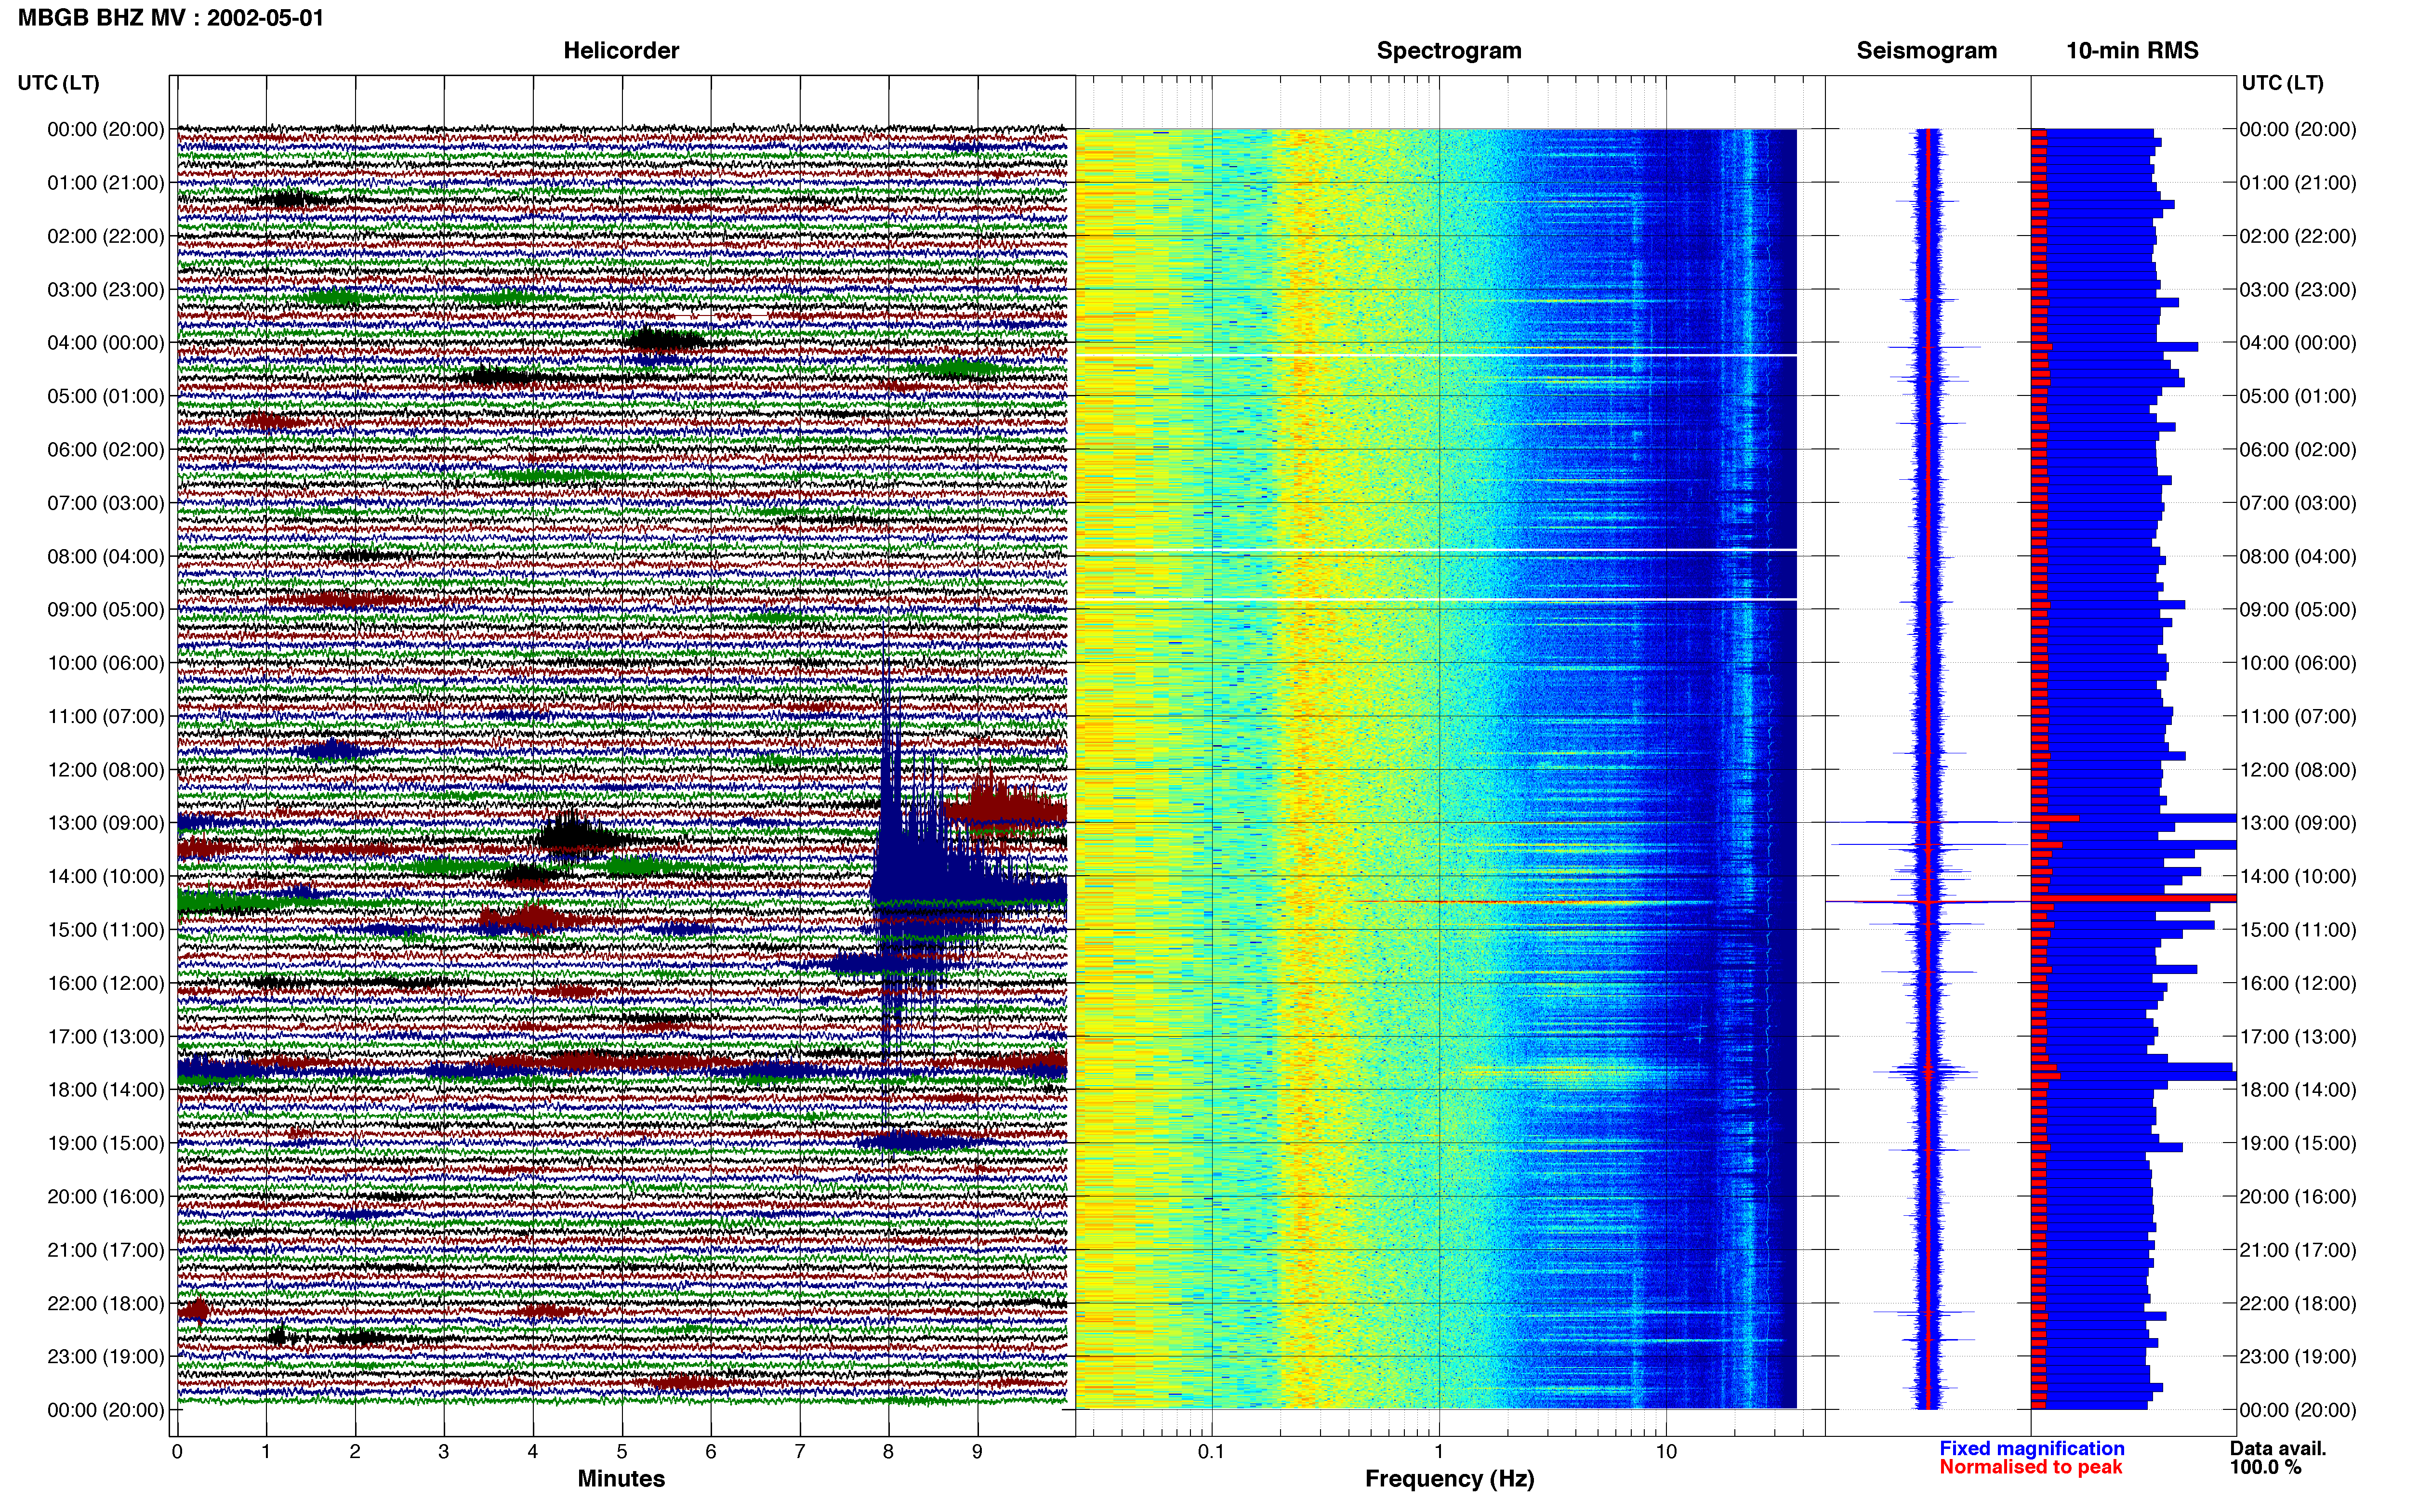
Task: Click the 7 tick on Minutes axis
Action: [800, 1452]
